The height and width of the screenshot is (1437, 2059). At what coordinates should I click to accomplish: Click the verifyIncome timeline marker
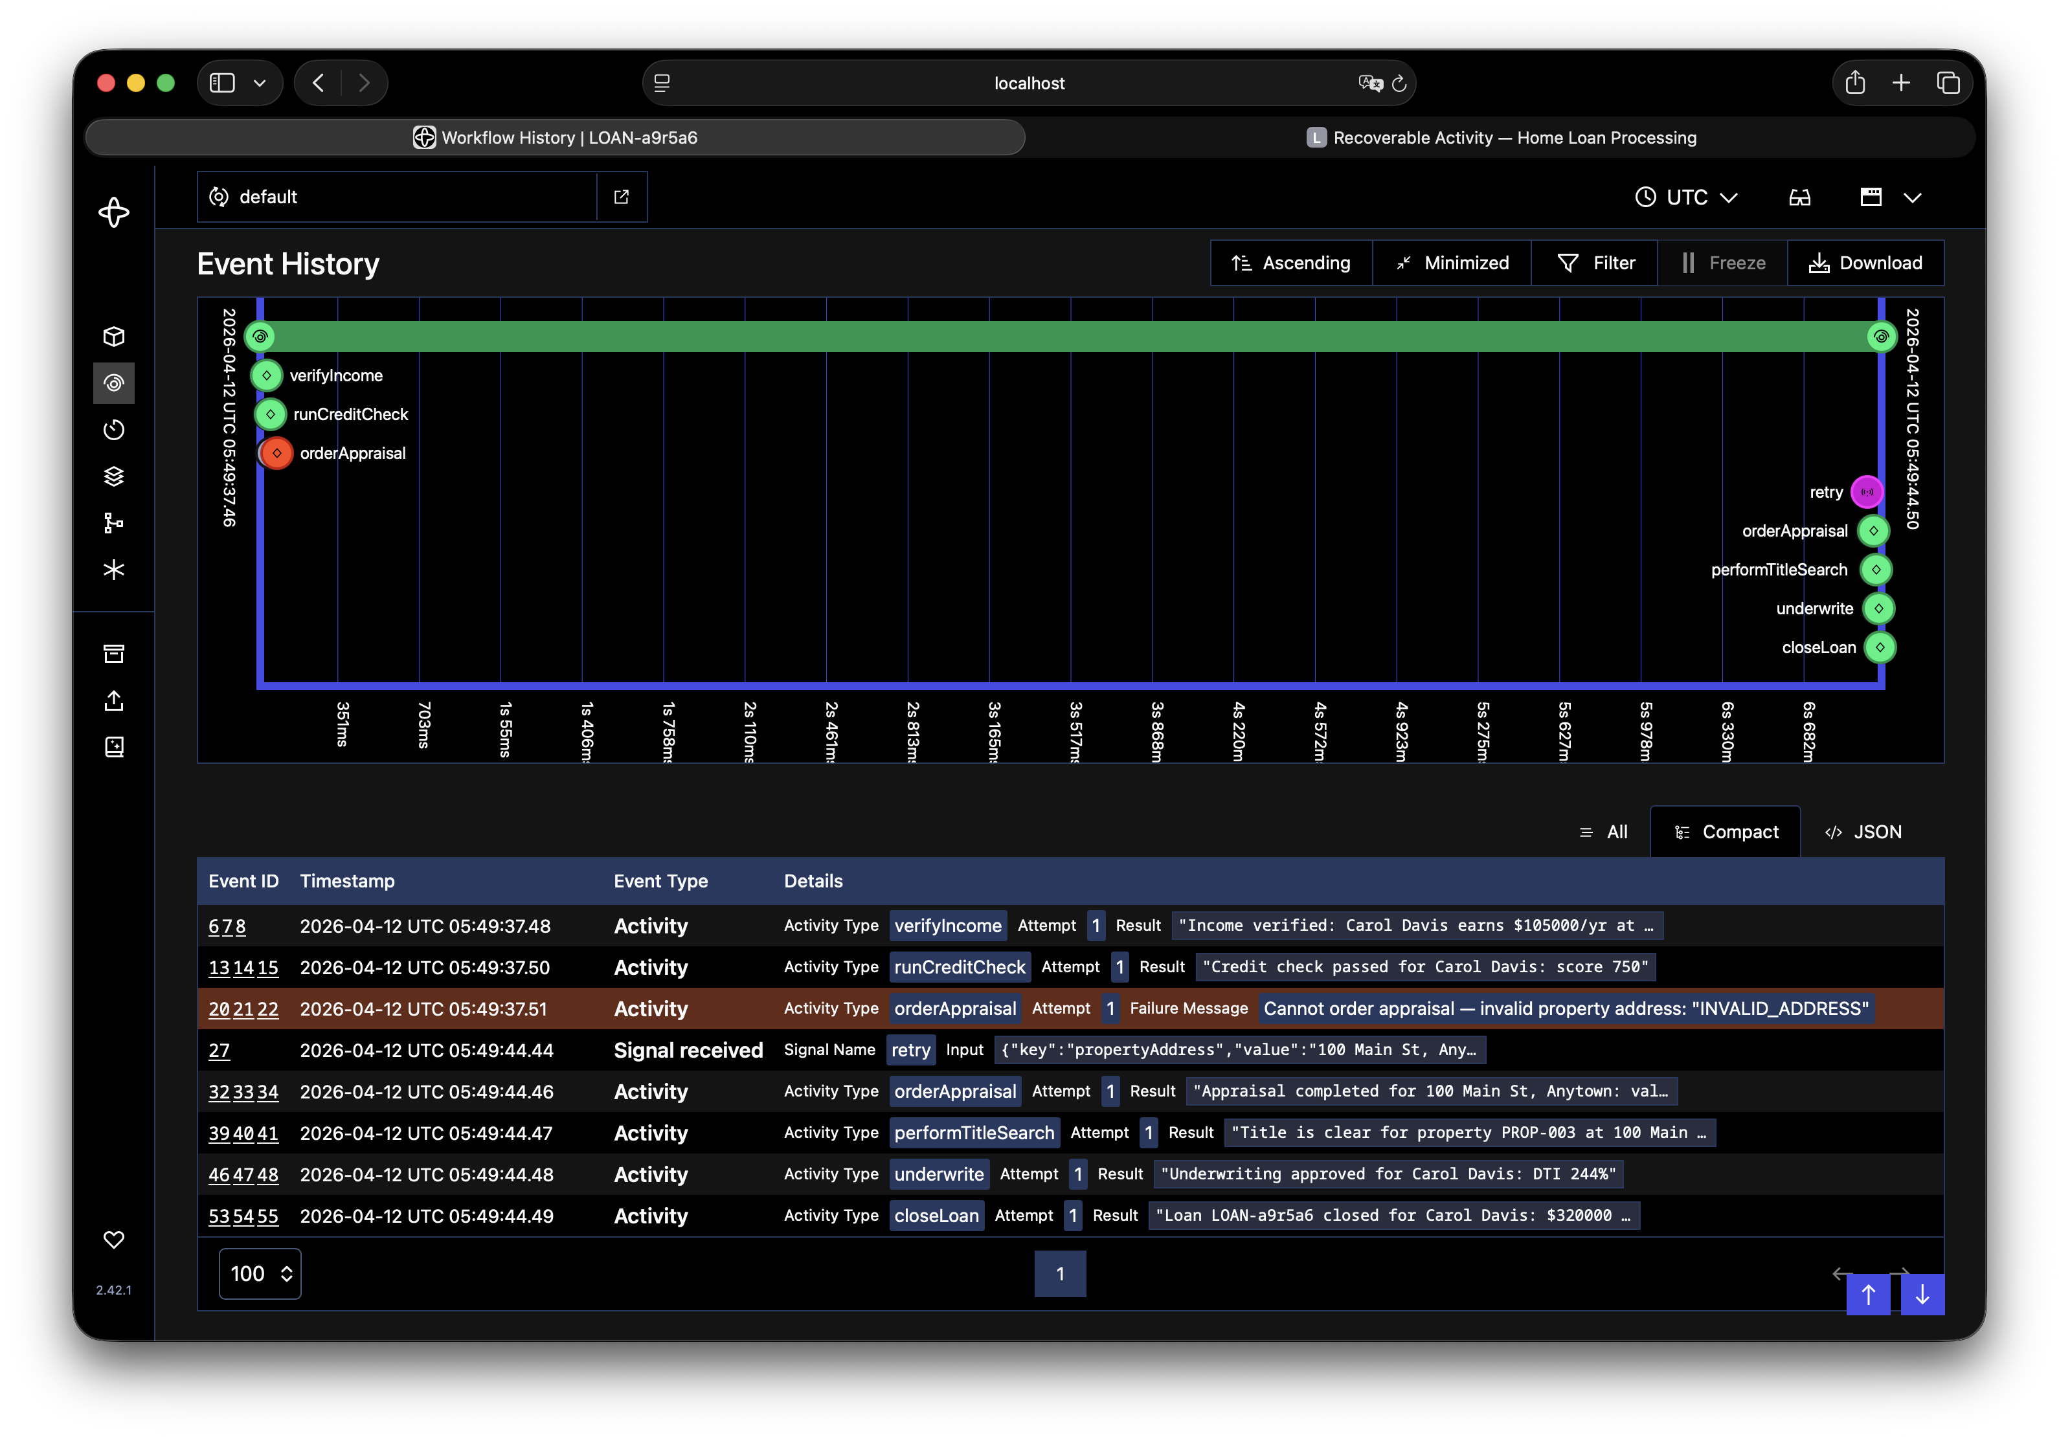pos(266,375)
